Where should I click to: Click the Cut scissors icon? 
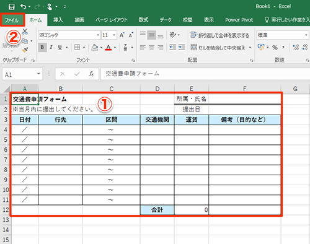click(x=25, y=32)
